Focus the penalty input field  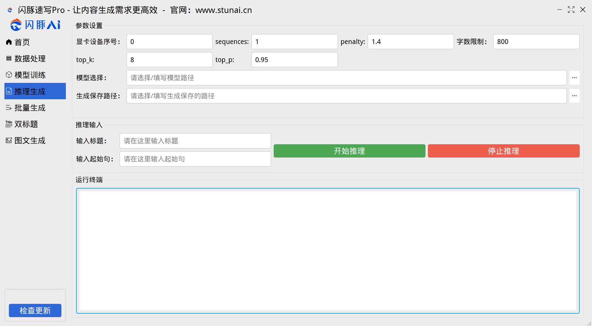tap(411, 42)
